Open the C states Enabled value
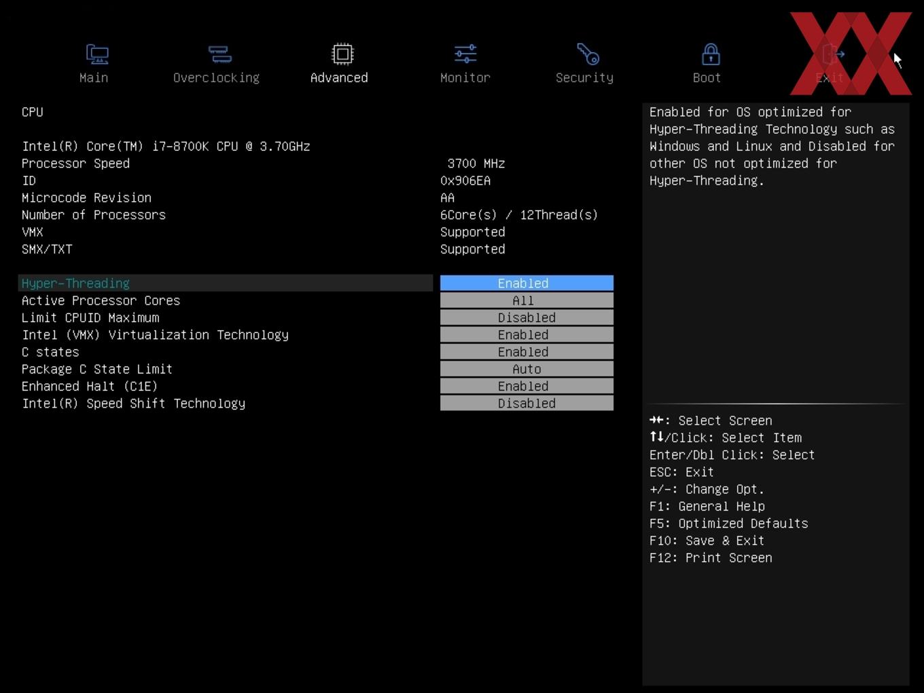924x693 pixels. [x=527, y=352]
